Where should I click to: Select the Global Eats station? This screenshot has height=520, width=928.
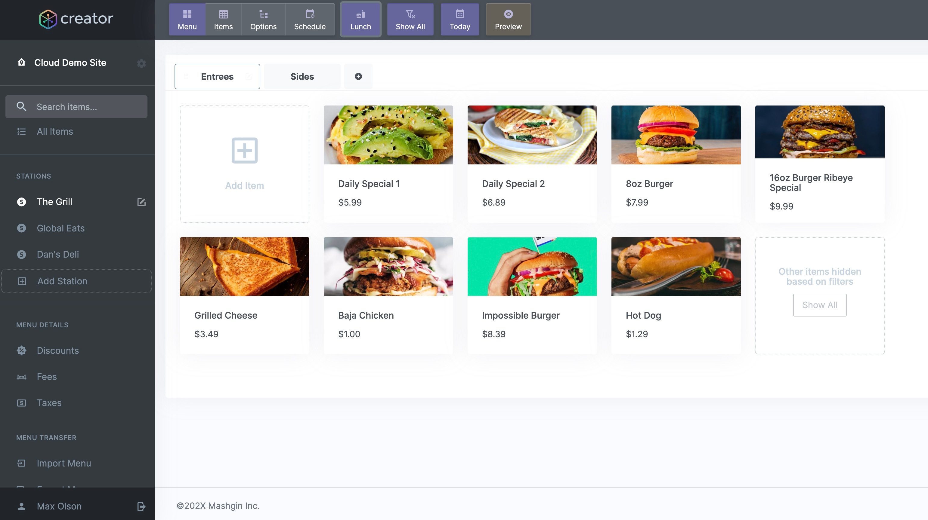tap(60, 228)
